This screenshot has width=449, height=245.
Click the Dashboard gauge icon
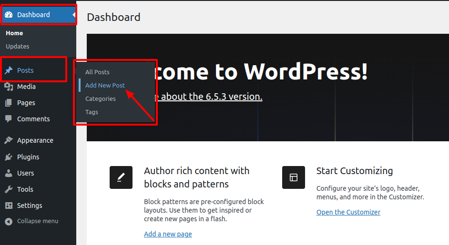click(x=9, y=15)
